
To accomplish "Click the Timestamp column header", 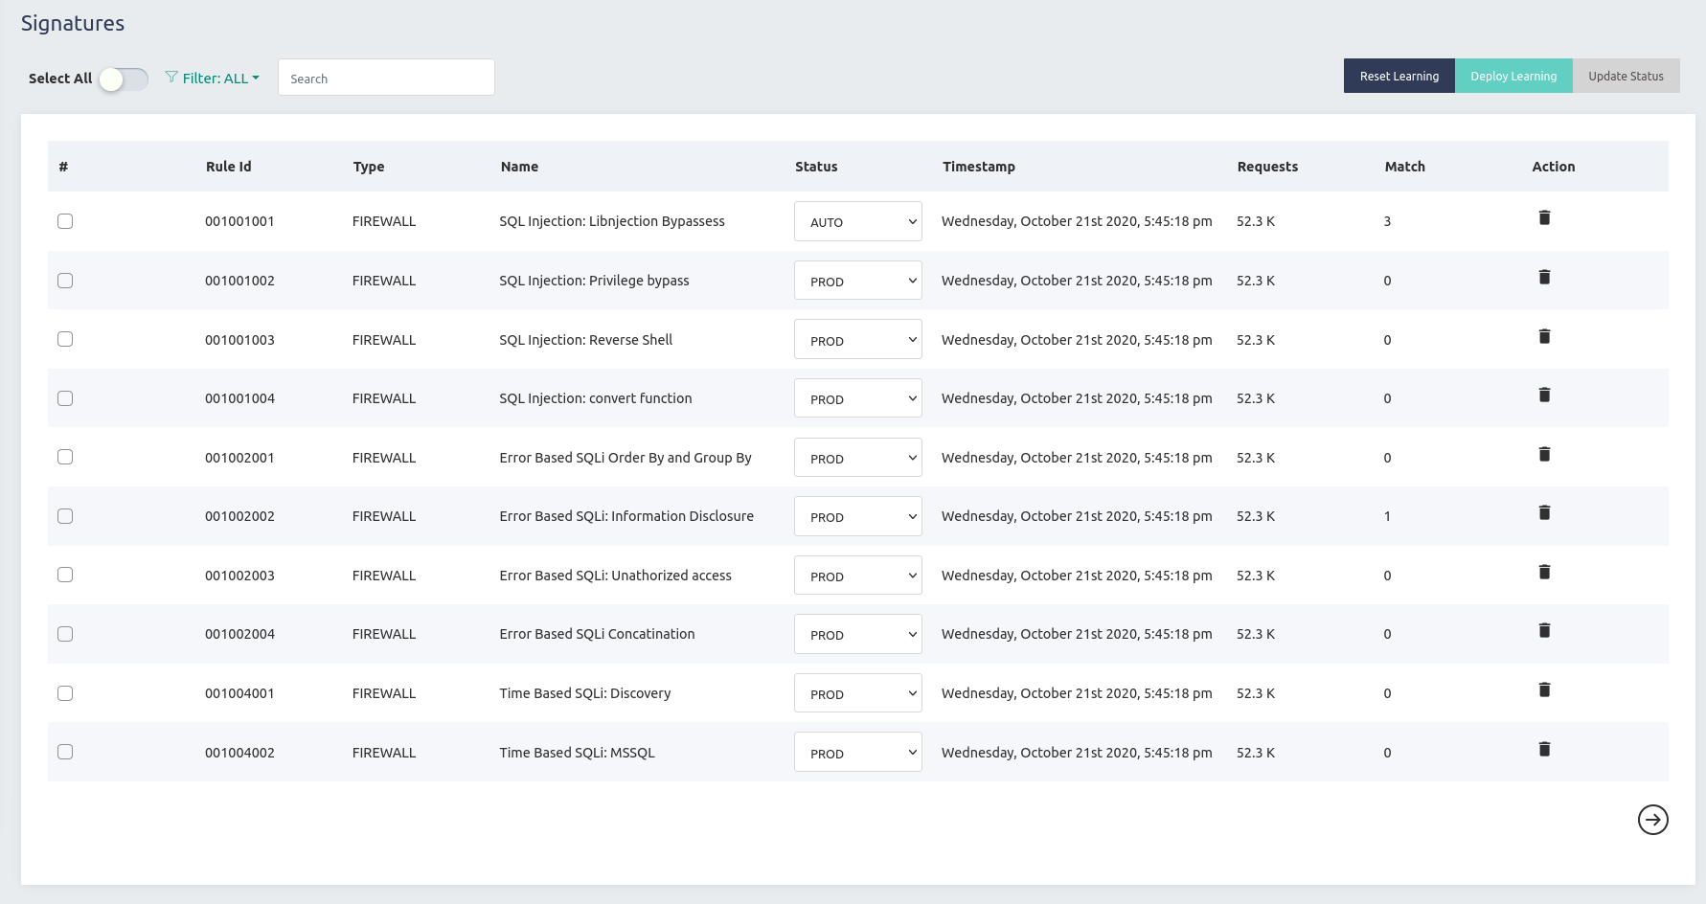I will [x=978, y=167].
